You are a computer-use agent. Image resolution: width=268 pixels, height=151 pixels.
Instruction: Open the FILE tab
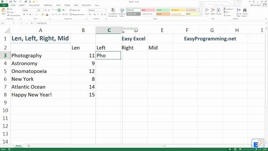4,5
